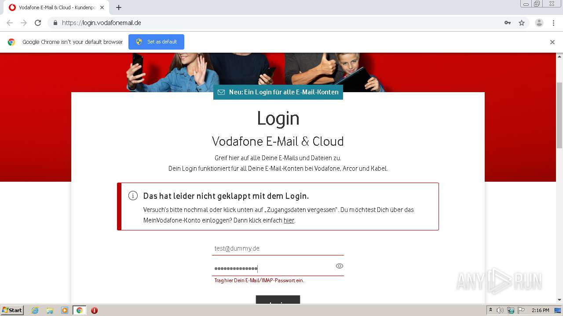Click the action center flag tray icon
Screen dimensions: 563x316
click(521, 310)
